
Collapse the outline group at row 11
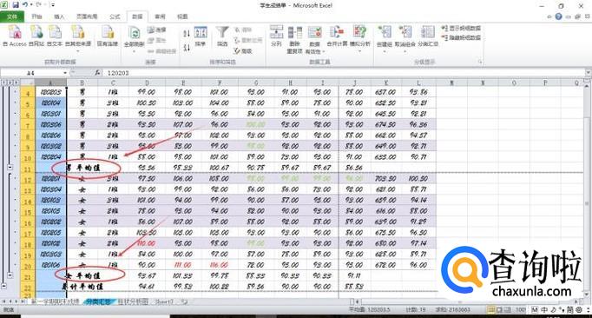click(10, 168)
